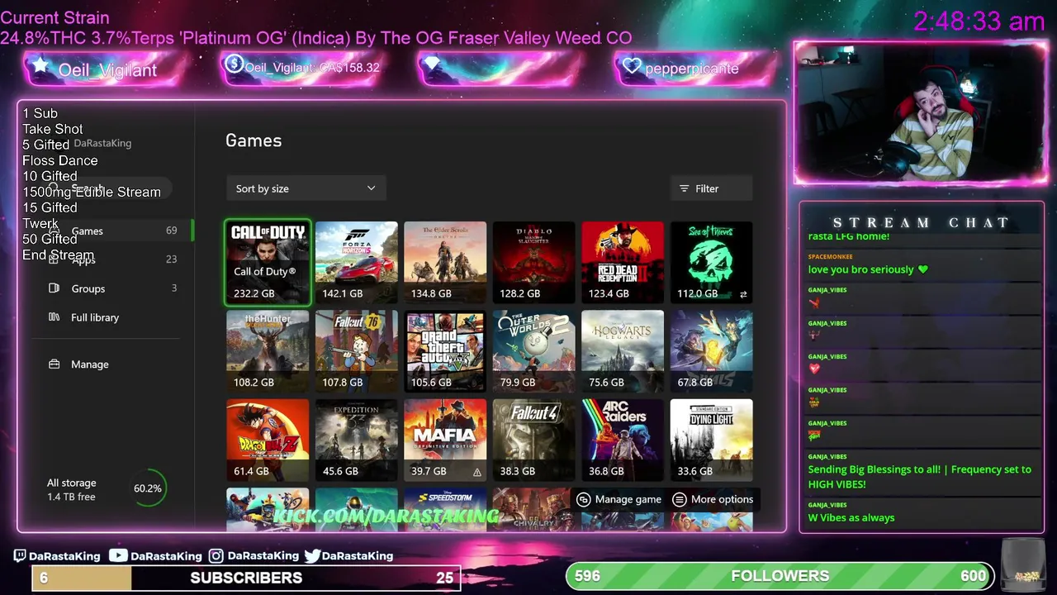Click the More options button
Image resolution: width=1057 pixels, height=595 pixels.
[x=713, y=499]
